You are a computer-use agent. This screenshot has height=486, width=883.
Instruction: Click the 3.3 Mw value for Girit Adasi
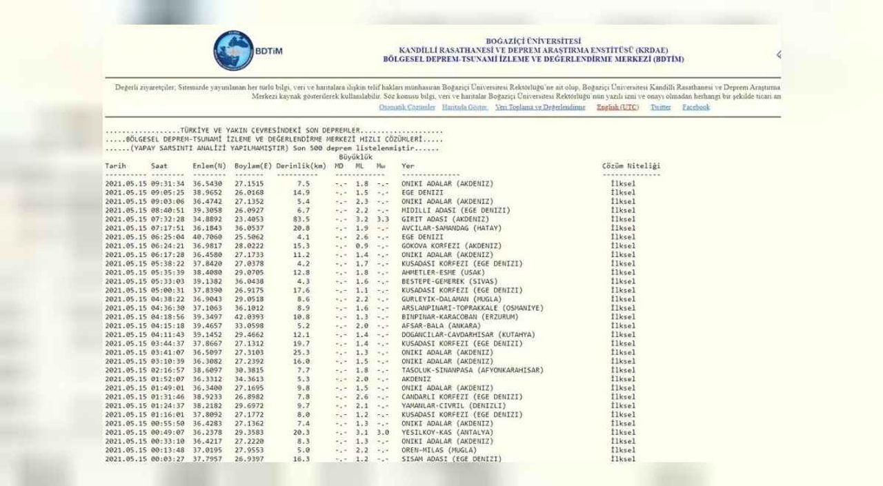(383, 219)
